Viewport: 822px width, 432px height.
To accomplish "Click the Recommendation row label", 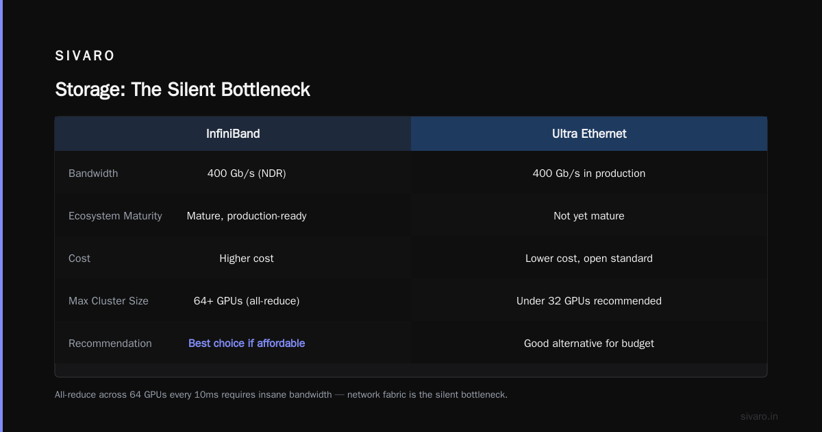I will tap(110, 344).
